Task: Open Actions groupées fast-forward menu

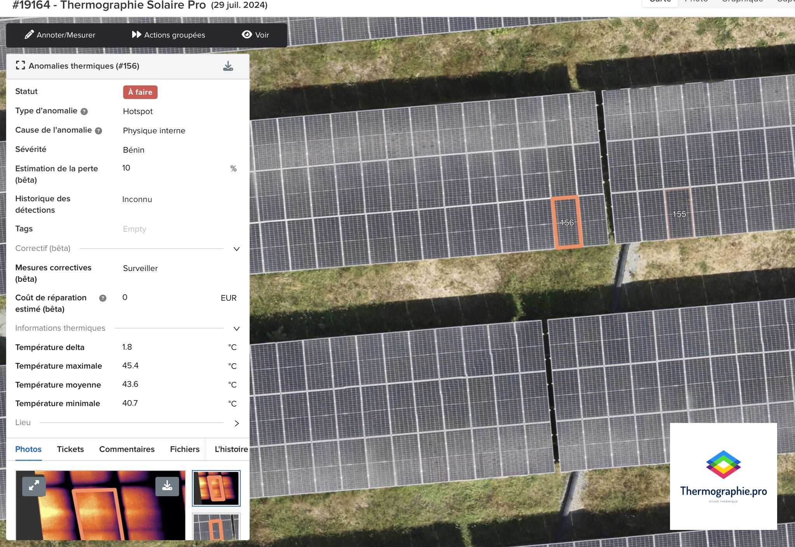Action: (168, 35)
